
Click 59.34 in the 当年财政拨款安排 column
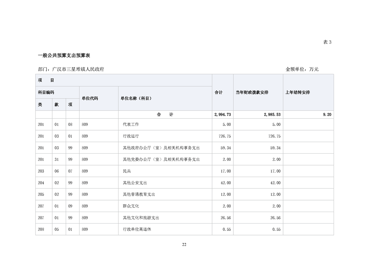pyautogui.click(x=275, y=148)
